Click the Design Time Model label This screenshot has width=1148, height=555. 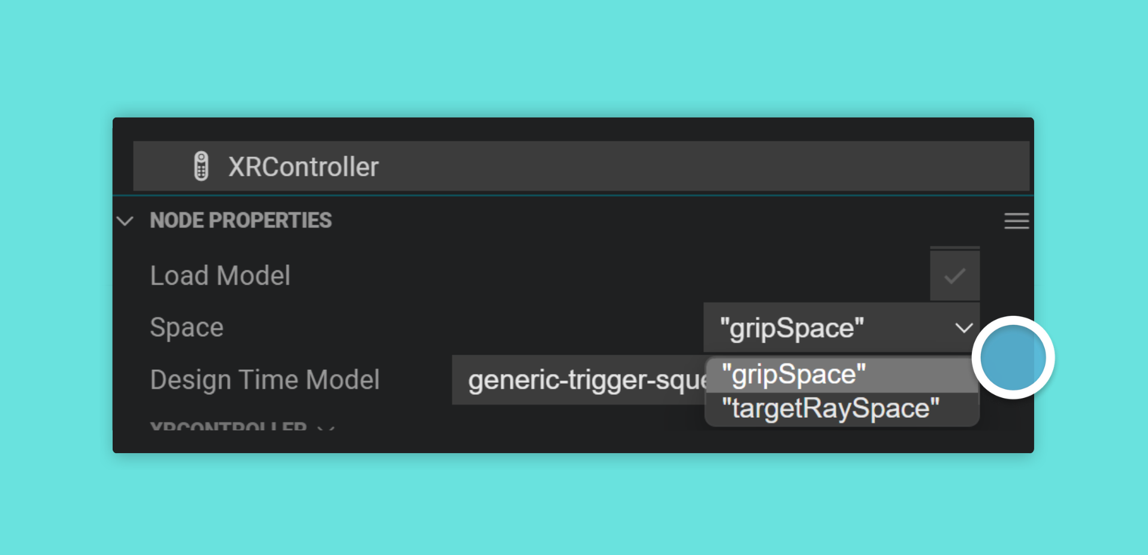tap(265, 380)
